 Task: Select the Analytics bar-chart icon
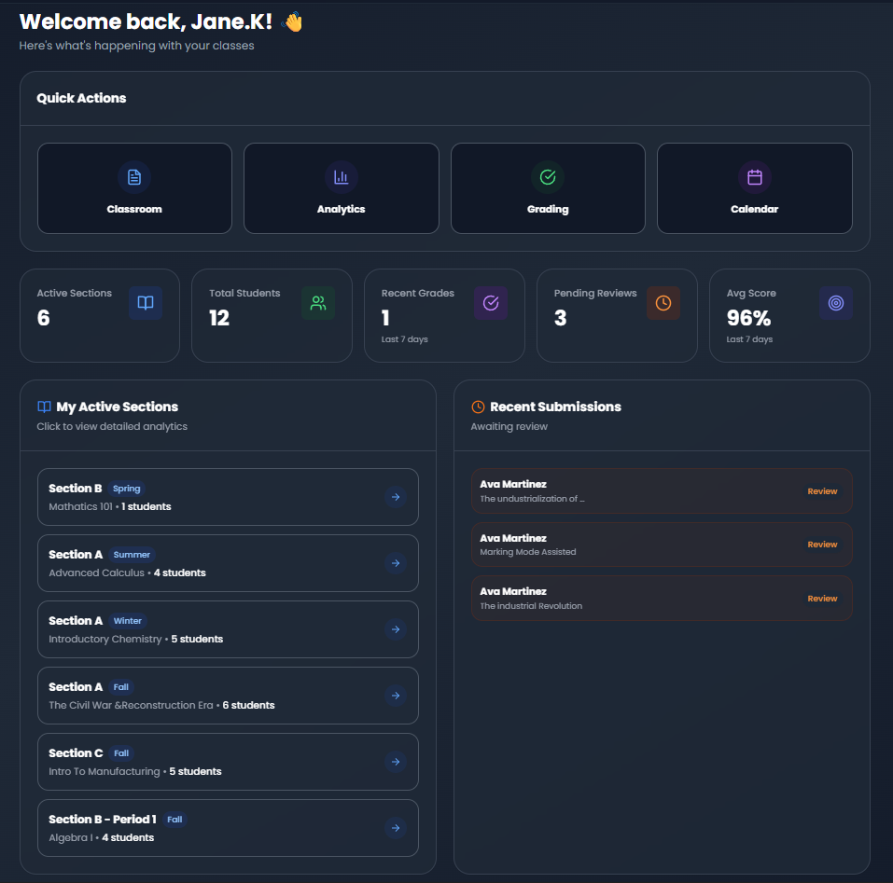341,176
